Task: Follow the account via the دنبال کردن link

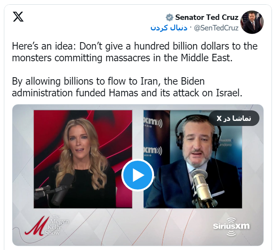Action: click(x=169, y=28)
